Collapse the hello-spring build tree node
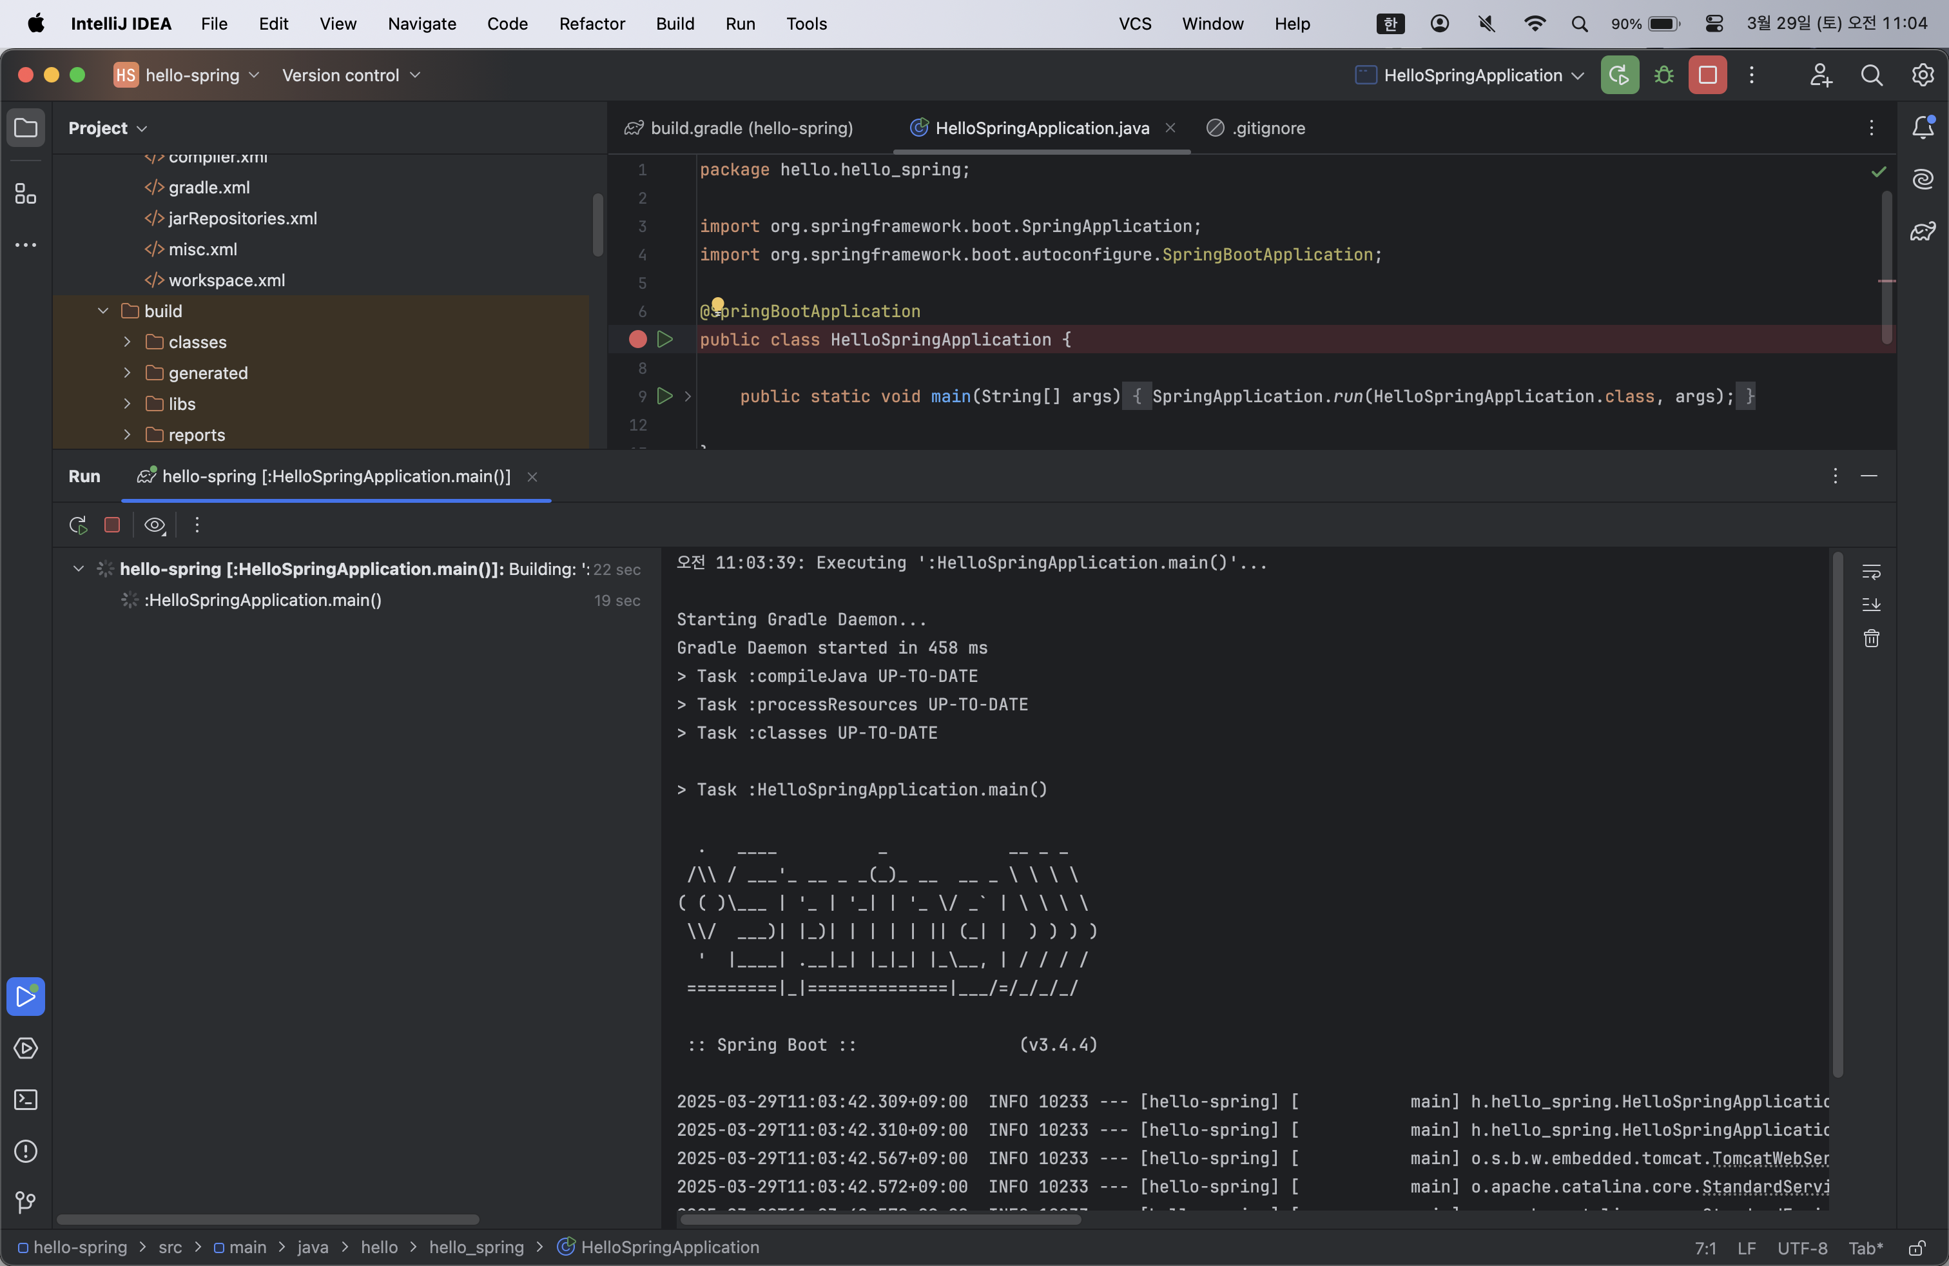The width and height of the screenshot is (1949, 1266). click(x=79, y=569)
